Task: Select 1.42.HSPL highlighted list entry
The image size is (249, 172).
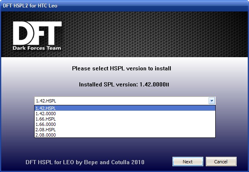Action: tap(125, 108)
